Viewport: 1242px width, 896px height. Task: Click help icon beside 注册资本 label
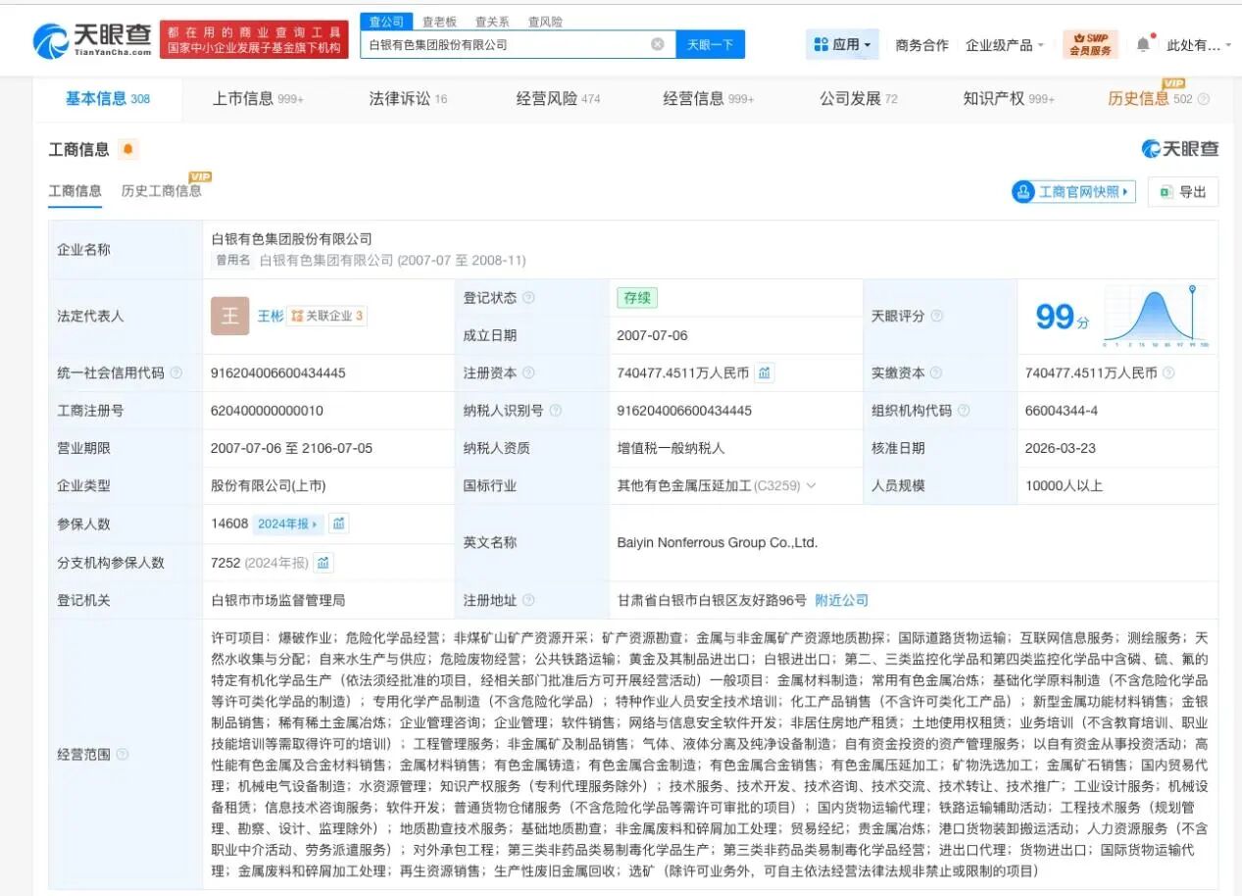click(528, 373)
